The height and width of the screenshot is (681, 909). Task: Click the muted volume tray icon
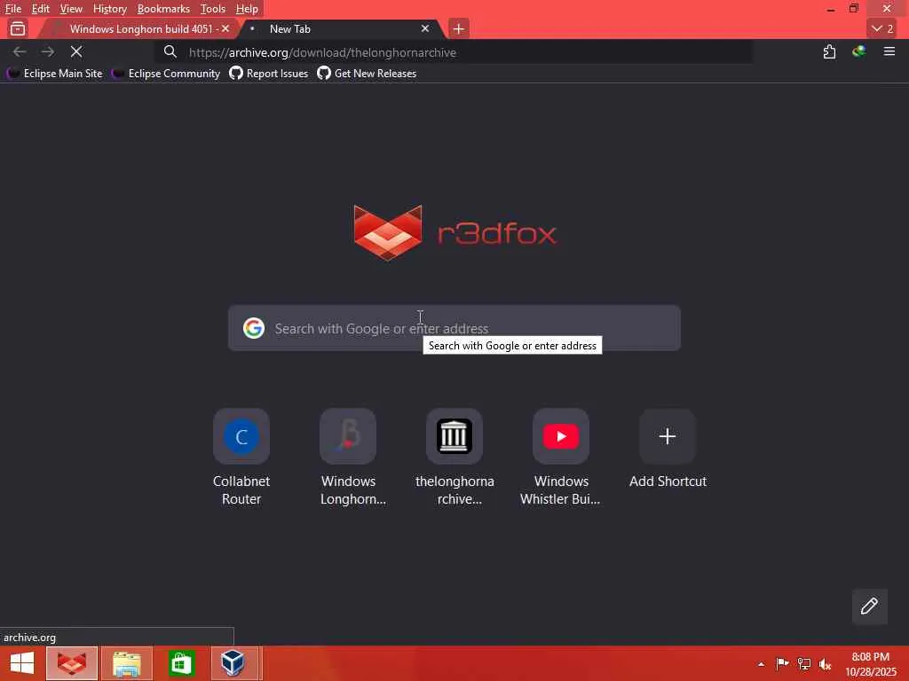click(x=825, y=663)
